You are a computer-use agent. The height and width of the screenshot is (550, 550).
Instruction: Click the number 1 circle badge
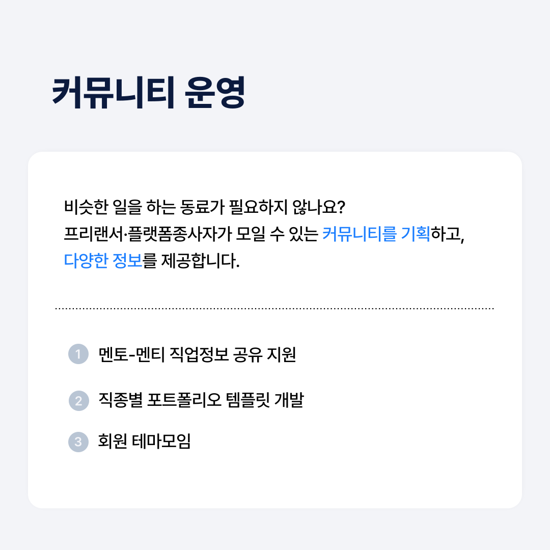tap(78, 354)
